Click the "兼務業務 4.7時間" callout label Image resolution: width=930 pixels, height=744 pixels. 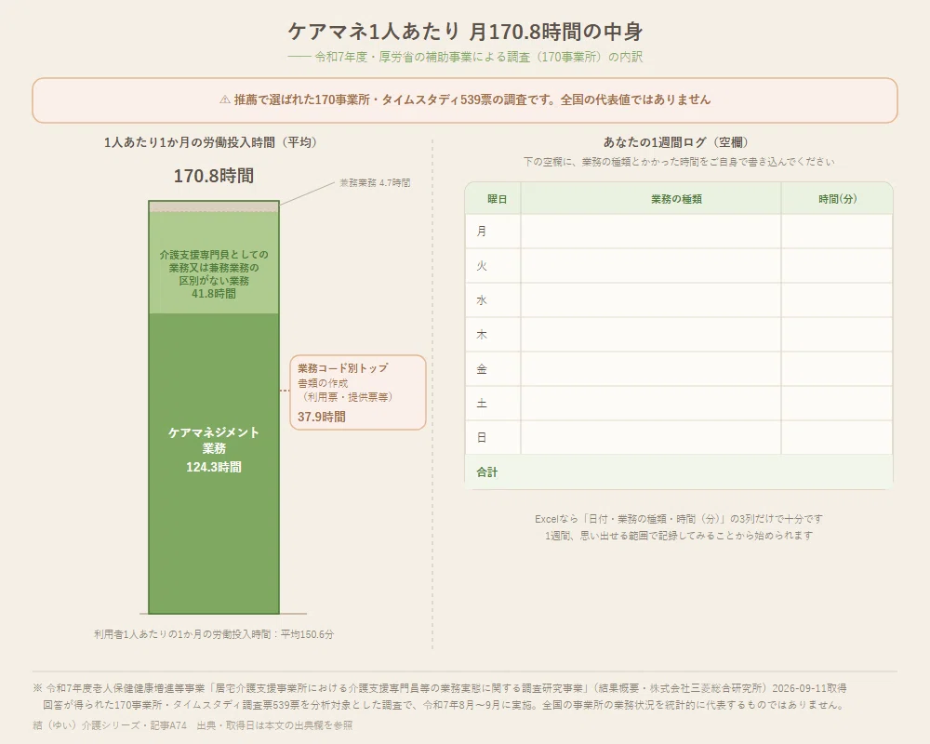point(374,182)
